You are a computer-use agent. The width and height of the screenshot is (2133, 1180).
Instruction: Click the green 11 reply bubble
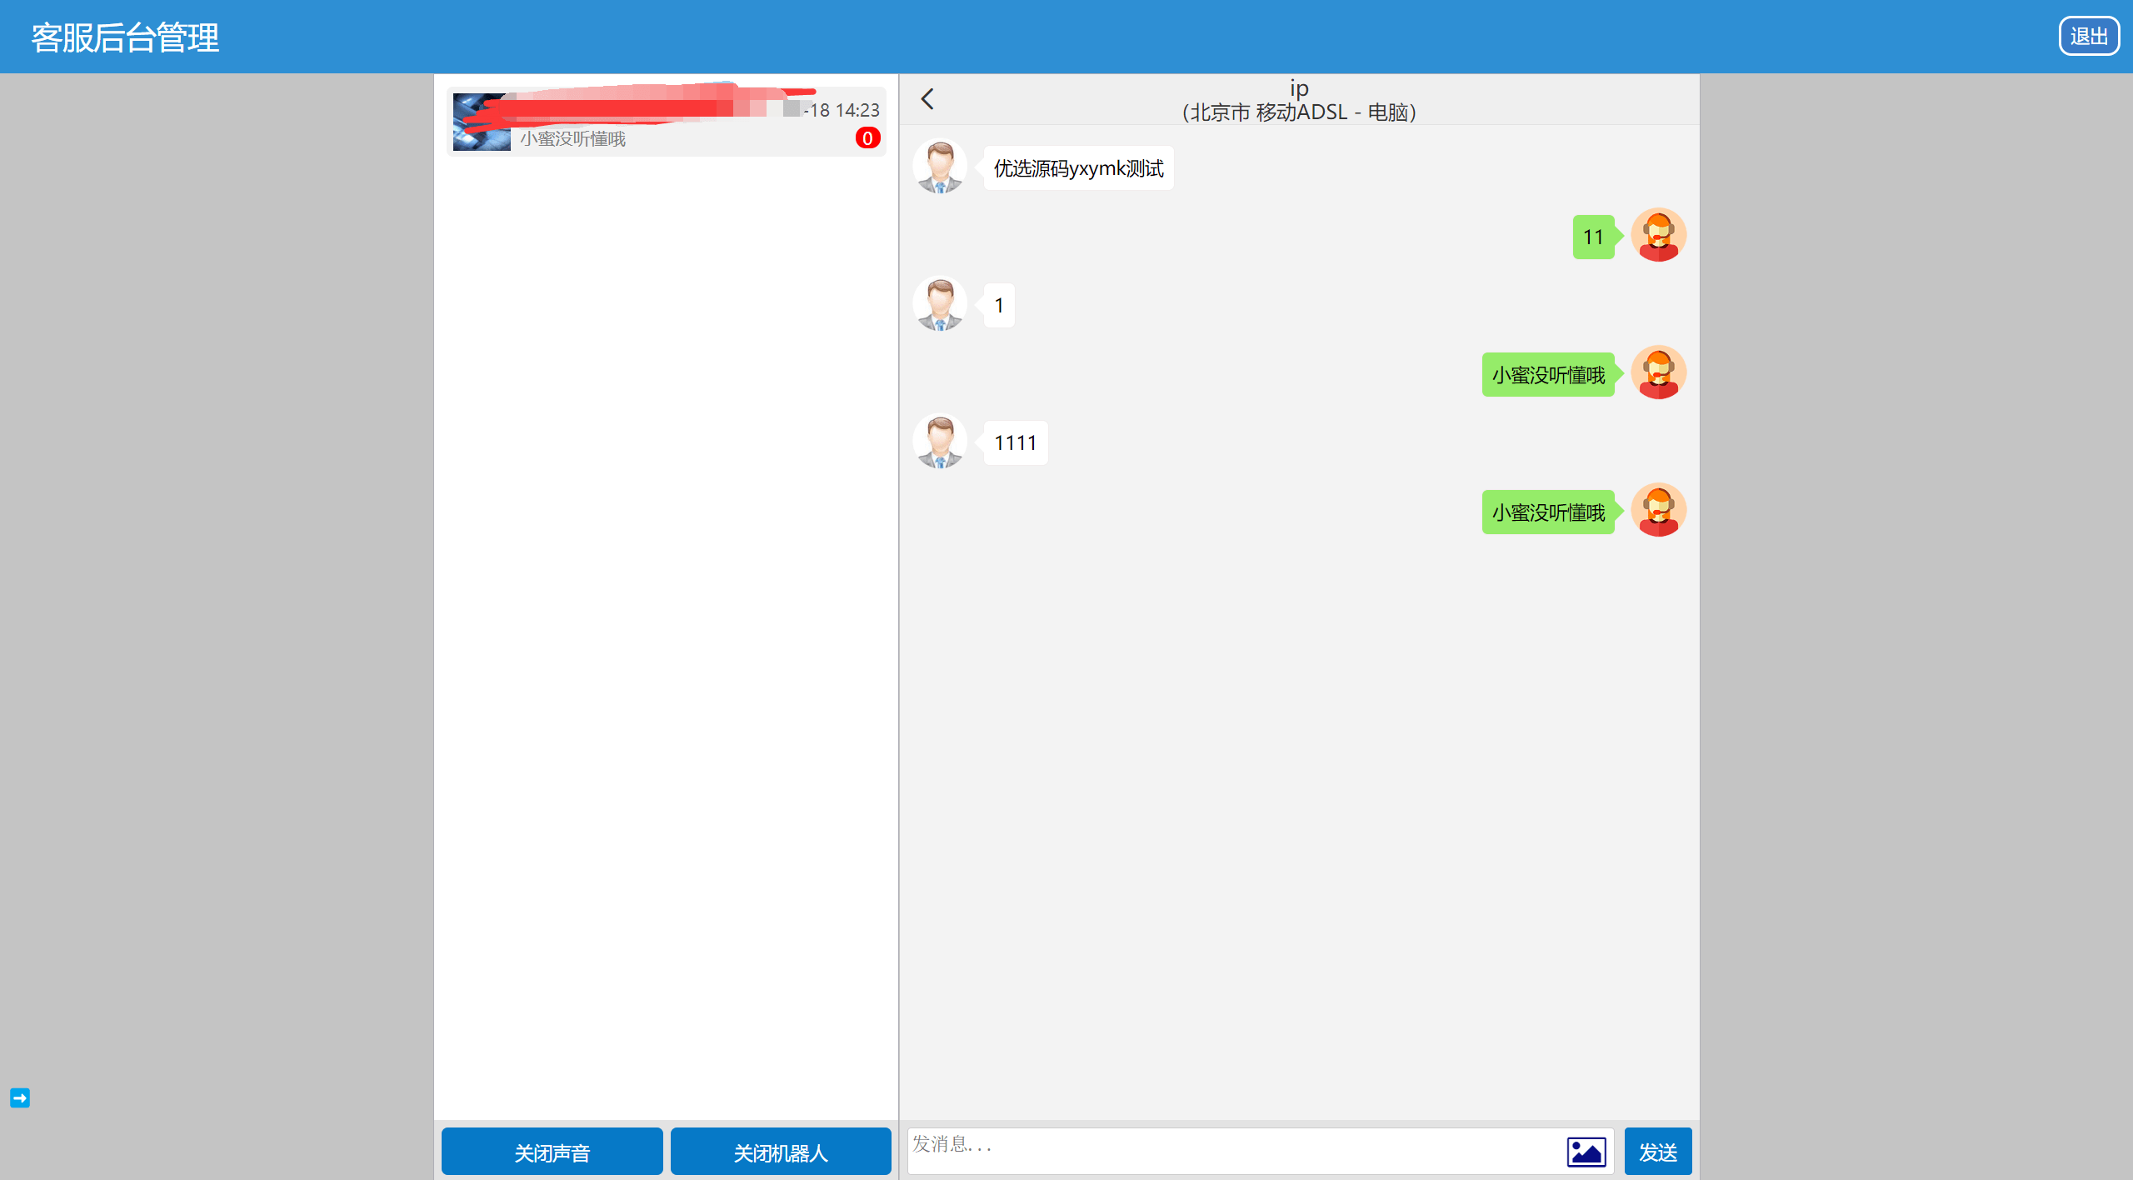(1593, 237)
